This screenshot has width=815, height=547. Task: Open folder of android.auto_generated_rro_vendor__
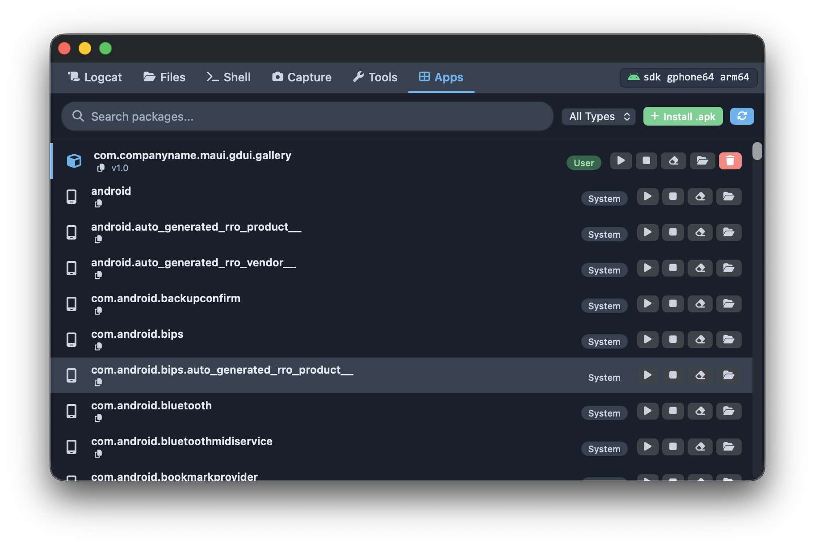pyautogui.click(x=729, y=268)
